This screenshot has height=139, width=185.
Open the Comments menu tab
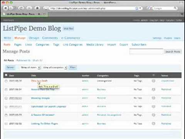50,38
